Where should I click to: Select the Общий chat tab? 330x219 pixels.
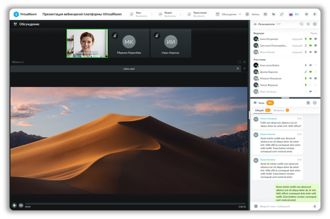pos(259,110)
